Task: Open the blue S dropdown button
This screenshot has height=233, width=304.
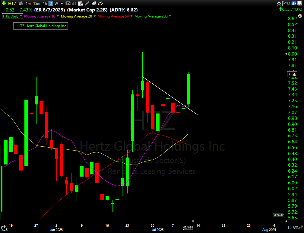Action: [x=294, y=3]
